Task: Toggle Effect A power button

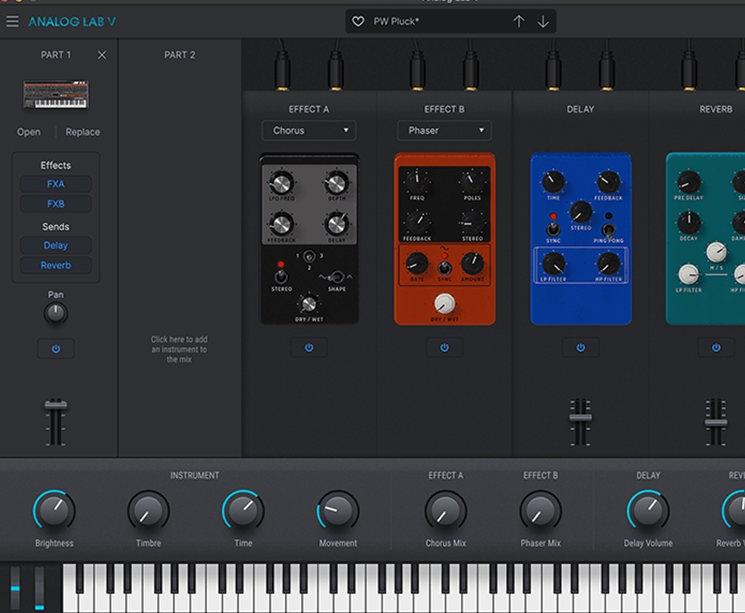Action: point(308,348)
